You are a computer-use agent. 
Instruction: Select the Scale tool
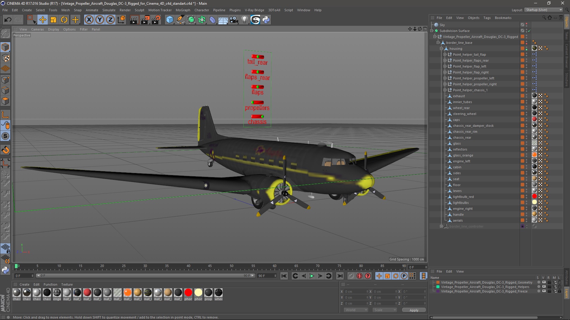coord(53,20)
